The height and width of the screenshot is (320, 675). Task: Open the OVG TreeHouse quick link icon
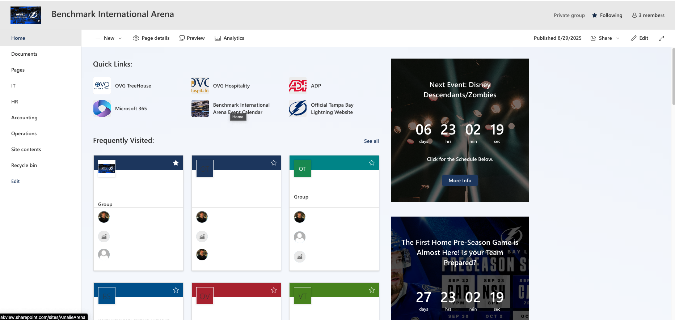(x=102, y=86)
